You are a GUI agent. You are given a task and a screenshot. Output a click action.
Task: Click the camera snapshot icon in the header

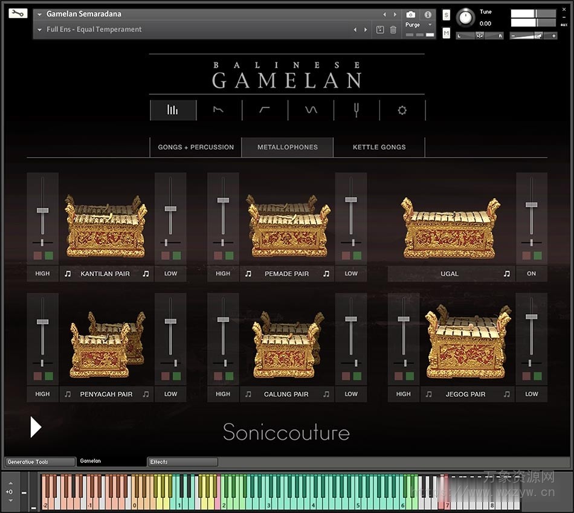coord(411,15)
